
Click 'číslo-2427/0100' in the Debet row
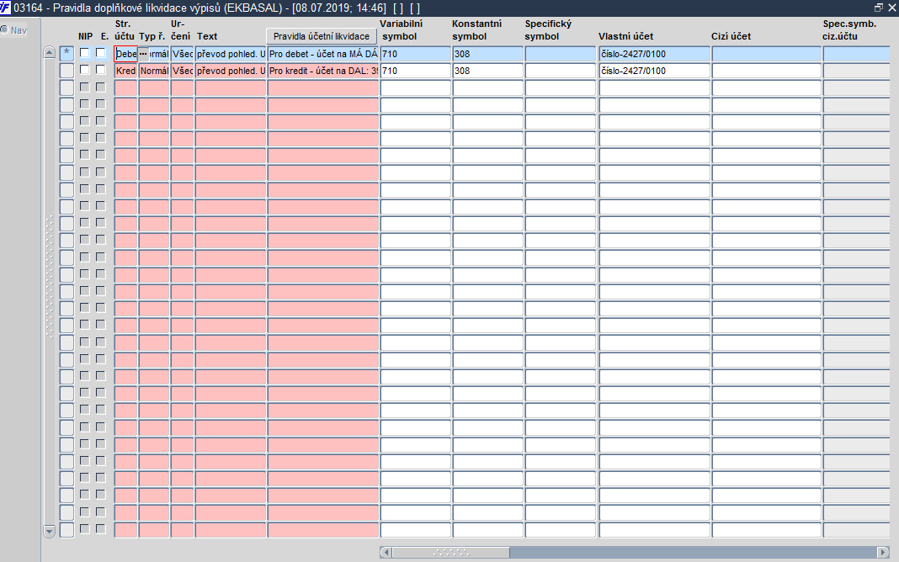pyautogui.click(x=655, y=54)
